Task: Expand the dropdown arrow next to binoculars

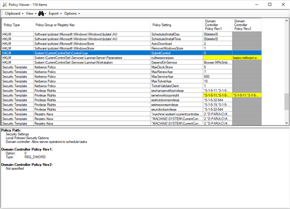Action: 45,14
